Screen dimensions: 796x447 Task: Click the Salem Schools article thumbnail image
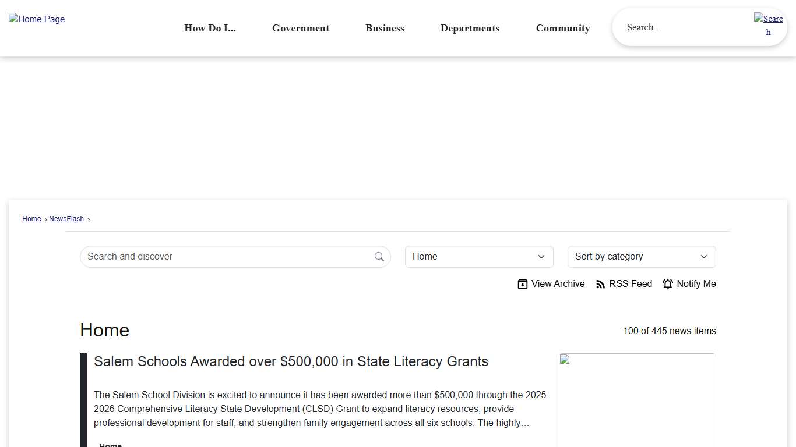pos(637,402)
